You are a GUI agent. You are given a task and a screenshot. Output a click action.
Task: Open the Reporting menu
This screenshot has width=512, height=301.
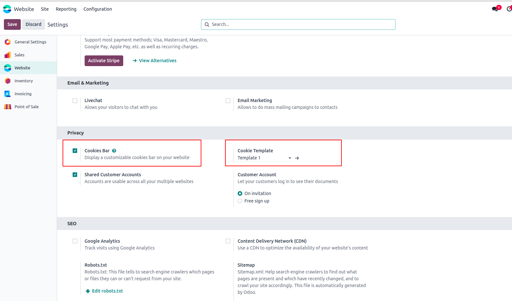coord(66,9)
